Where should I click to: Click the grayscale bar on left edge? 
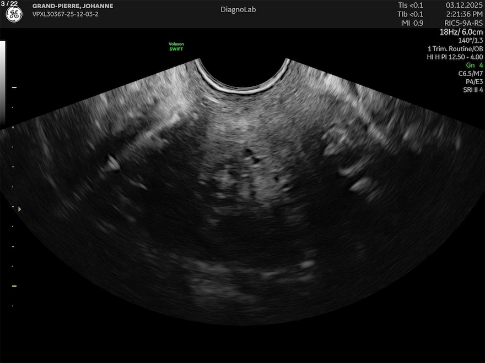(2, 82)
